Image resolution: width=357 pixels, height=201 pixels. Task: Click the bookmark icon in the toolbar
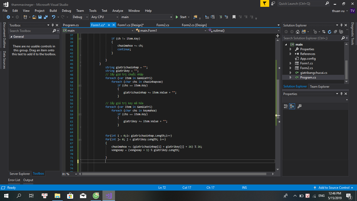tap(234, 17)
